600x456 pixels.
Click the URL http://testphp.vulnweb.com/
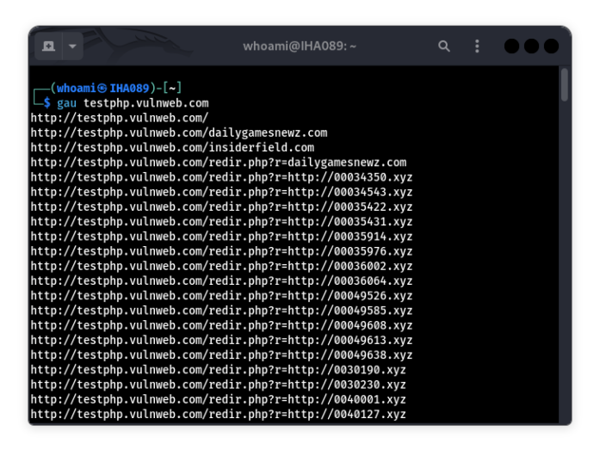(x=120, y=118)
